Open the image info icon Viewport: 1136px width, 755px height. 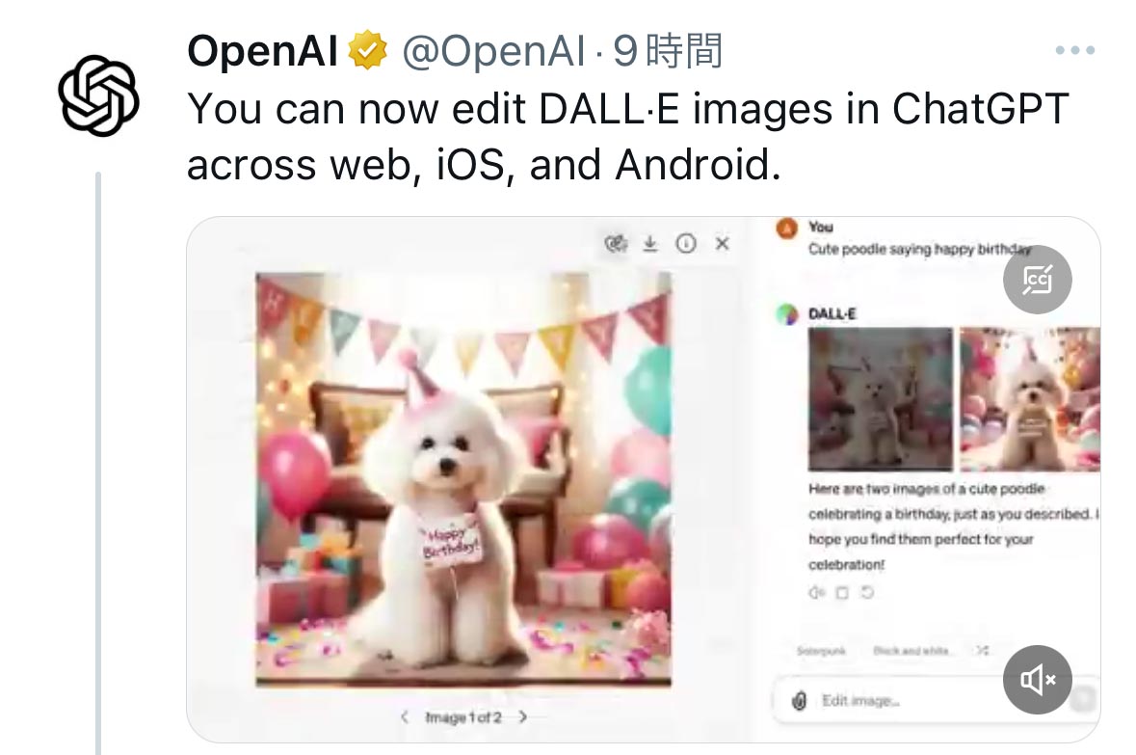(686, 244)
